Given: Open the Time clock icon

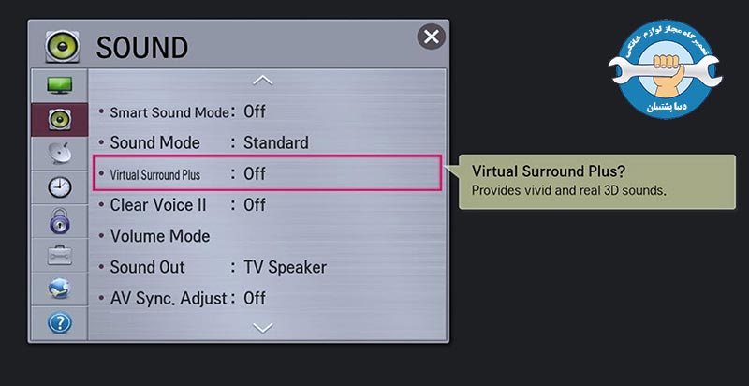Looking at the screenshot, I should (x=60, y=187).
